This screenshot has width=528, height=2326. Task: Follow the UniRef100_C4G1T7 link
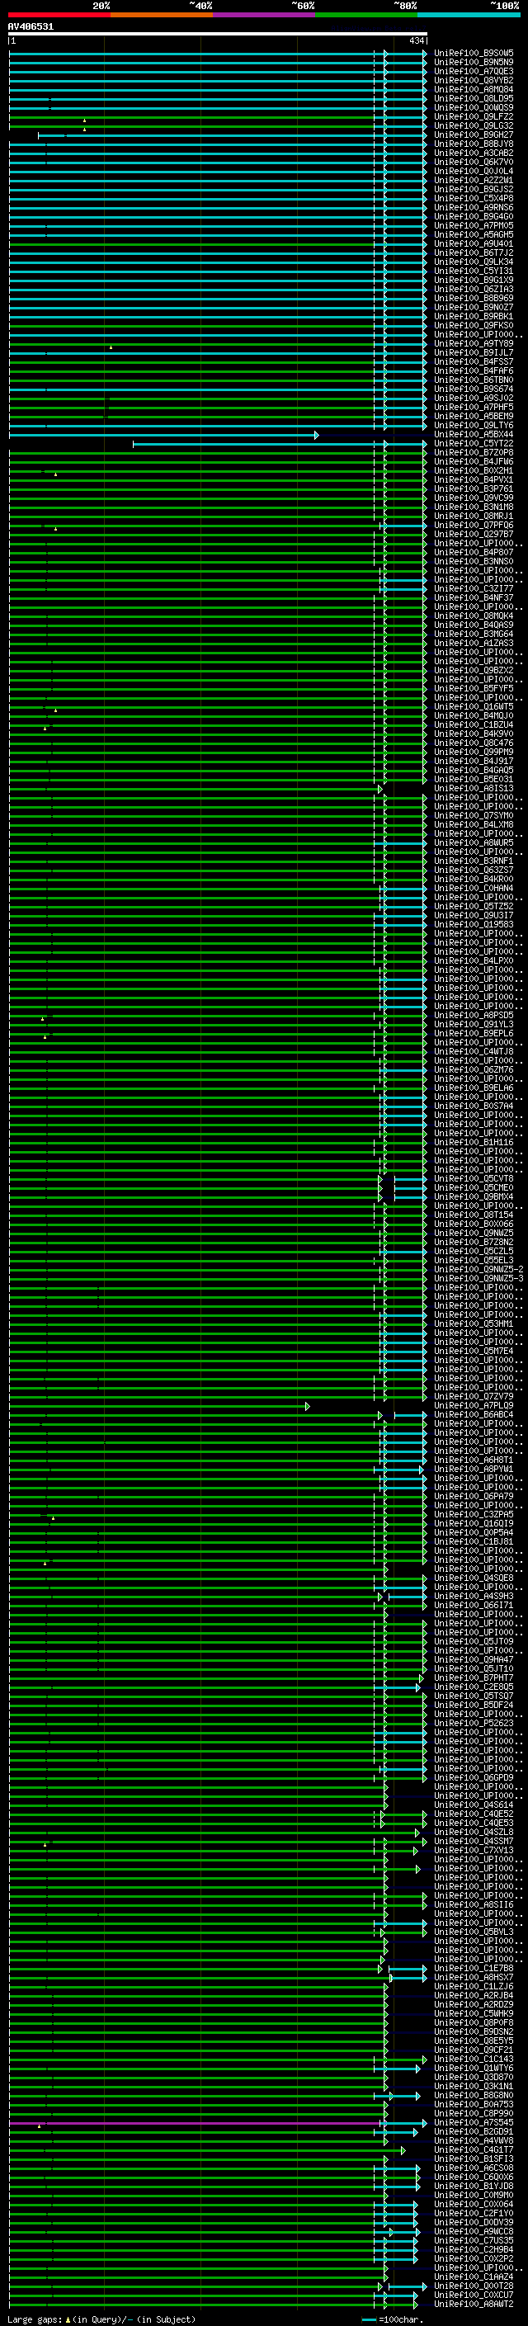[474, 2150]
